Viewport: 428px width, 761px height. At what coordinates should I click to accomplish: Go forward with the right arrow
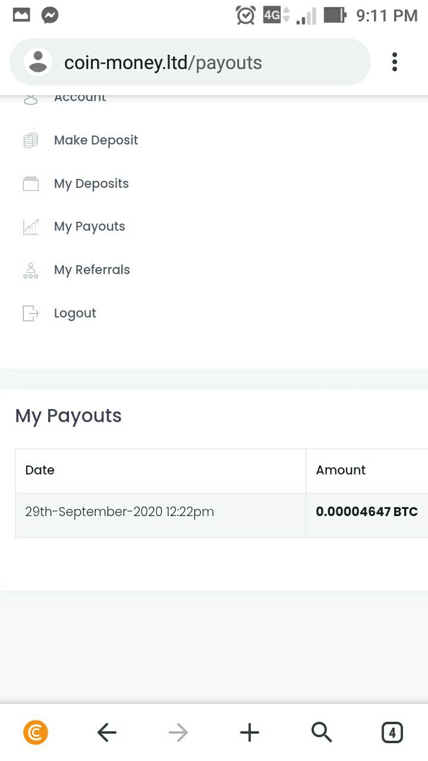178,733
